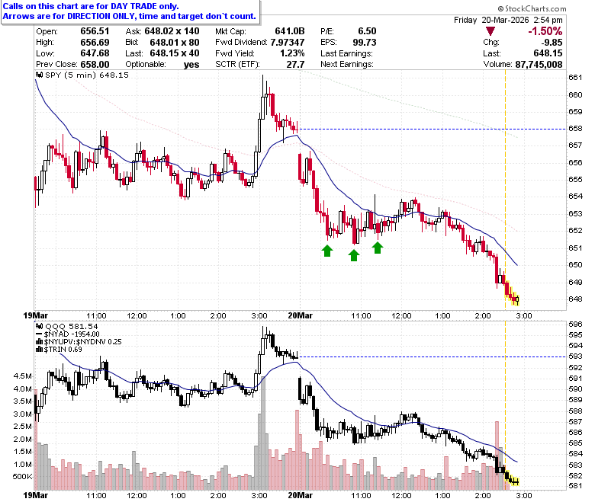Click the Optionable value yes
The width and height of the screenshot is (595, 502).
[191, 65]
